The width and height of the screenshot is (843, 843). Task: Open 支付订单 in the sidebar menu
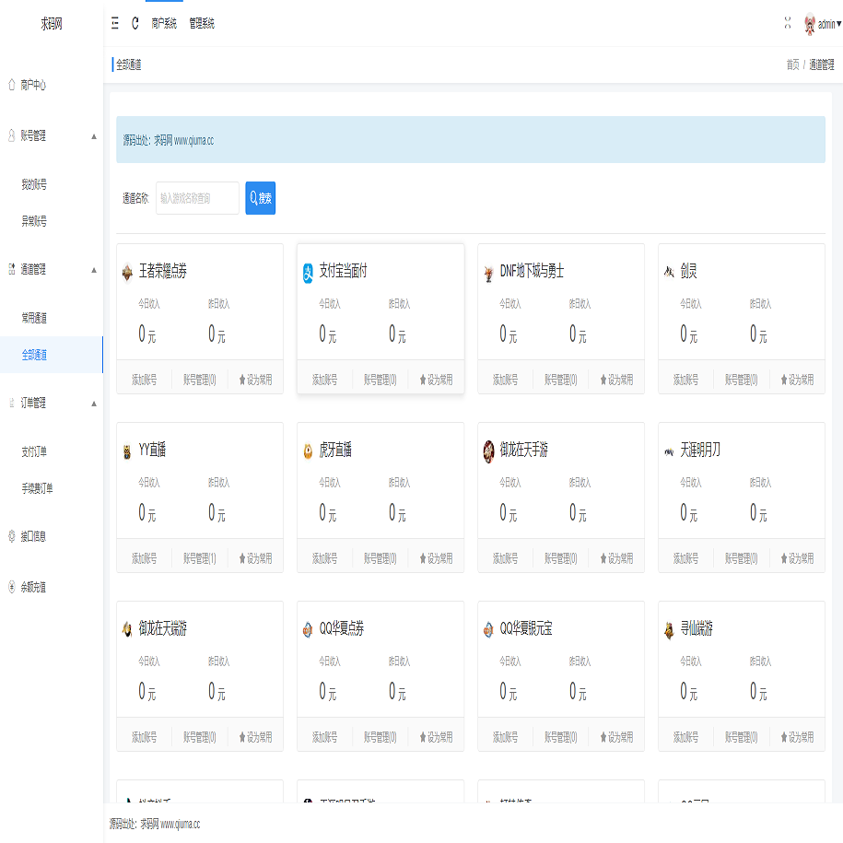coord(34,451)
